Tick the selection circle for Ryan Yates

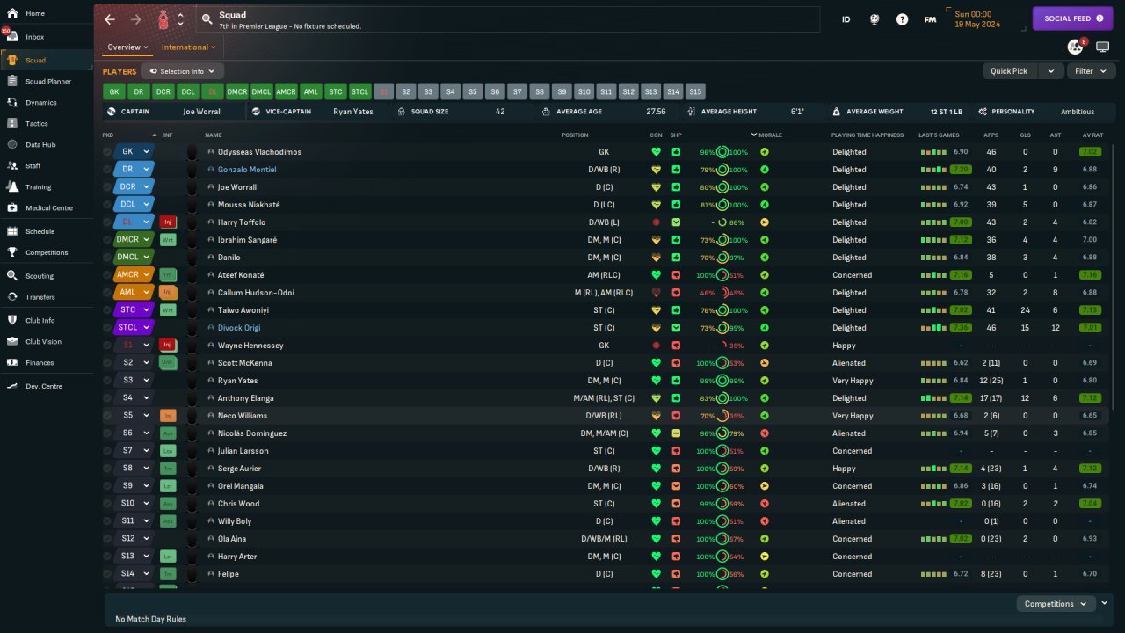pos(107,381)
